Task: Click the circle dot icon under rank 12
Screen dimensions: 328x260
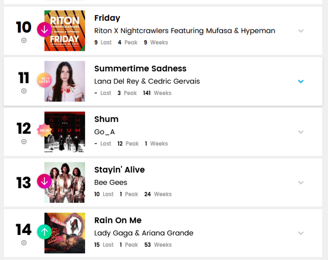Action: 24,141
